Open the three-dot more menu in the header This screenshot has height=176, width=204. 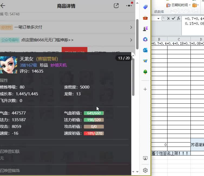click(x=129, y=6)
